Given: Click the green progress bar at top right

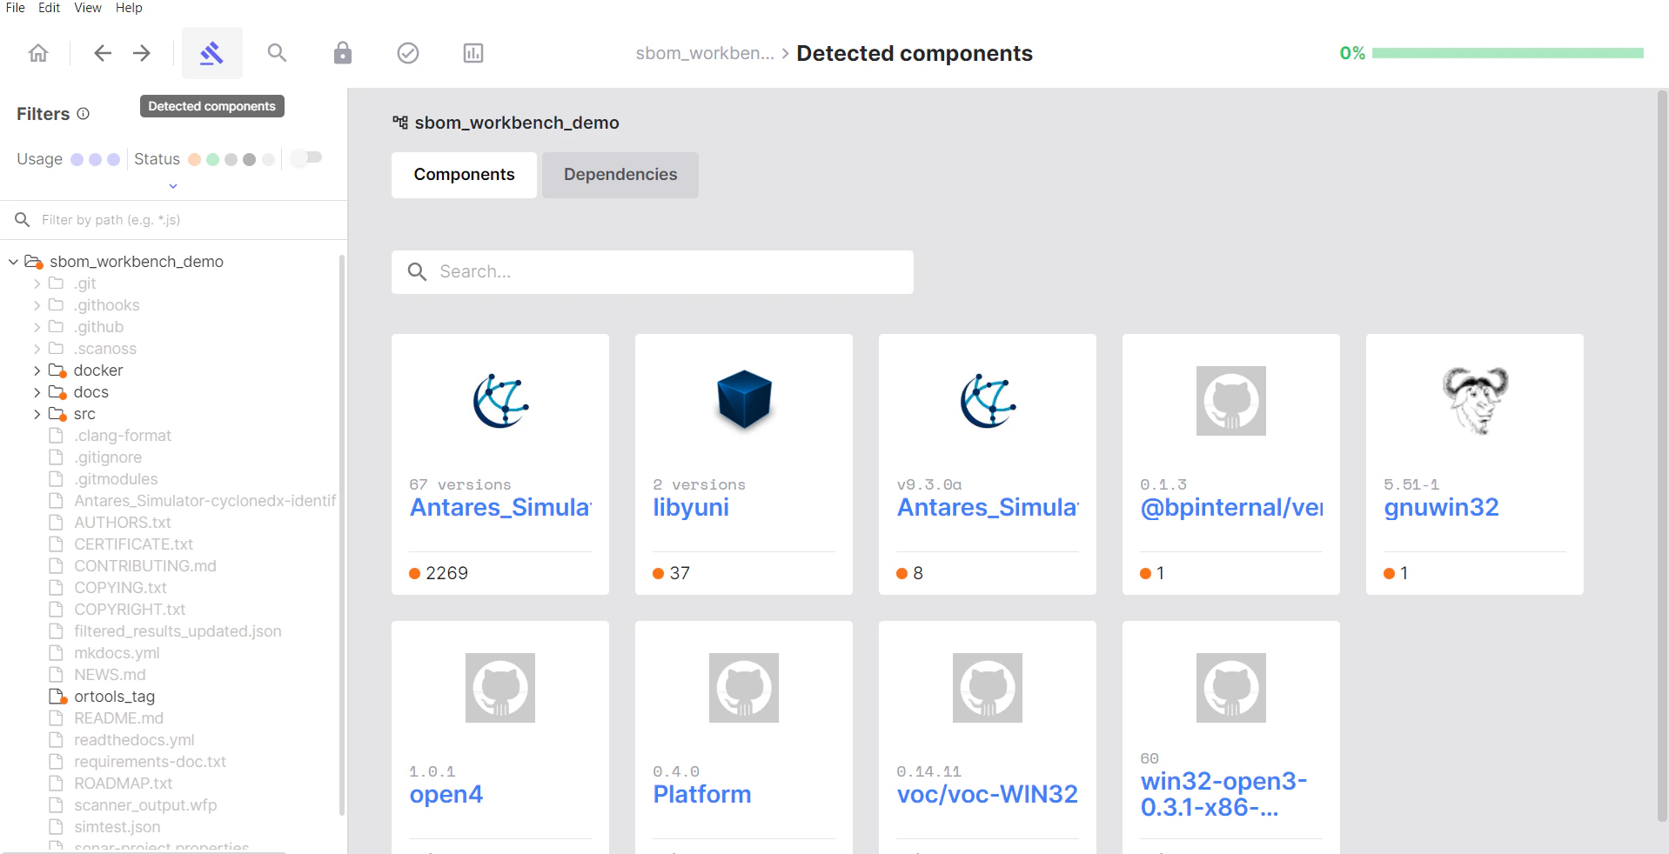Looking at the screenshot, I should (x=1508, y=53).
